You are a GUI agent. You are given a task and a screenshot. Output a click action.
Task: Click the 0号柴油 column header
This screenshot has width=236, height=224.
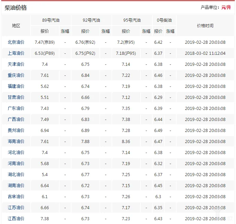[164, 20]
